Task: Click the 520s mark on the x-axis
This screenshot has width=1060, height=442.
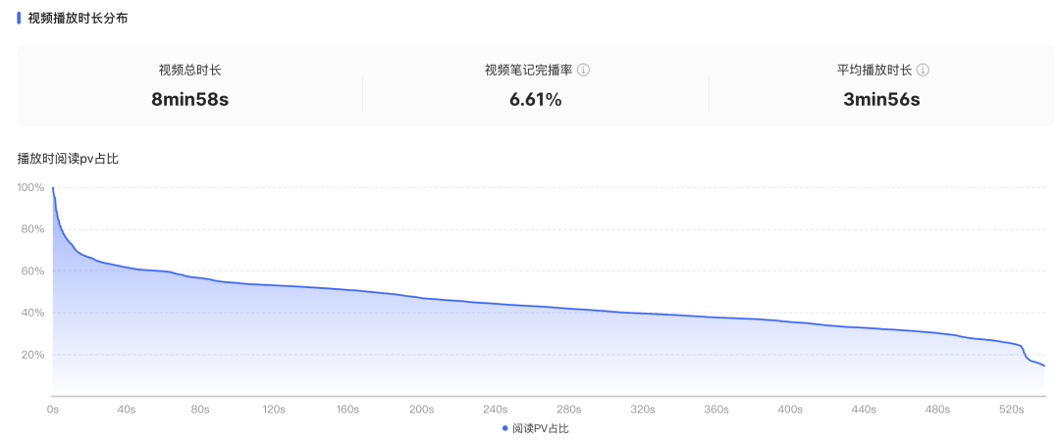Action: tap(1011, 410)
